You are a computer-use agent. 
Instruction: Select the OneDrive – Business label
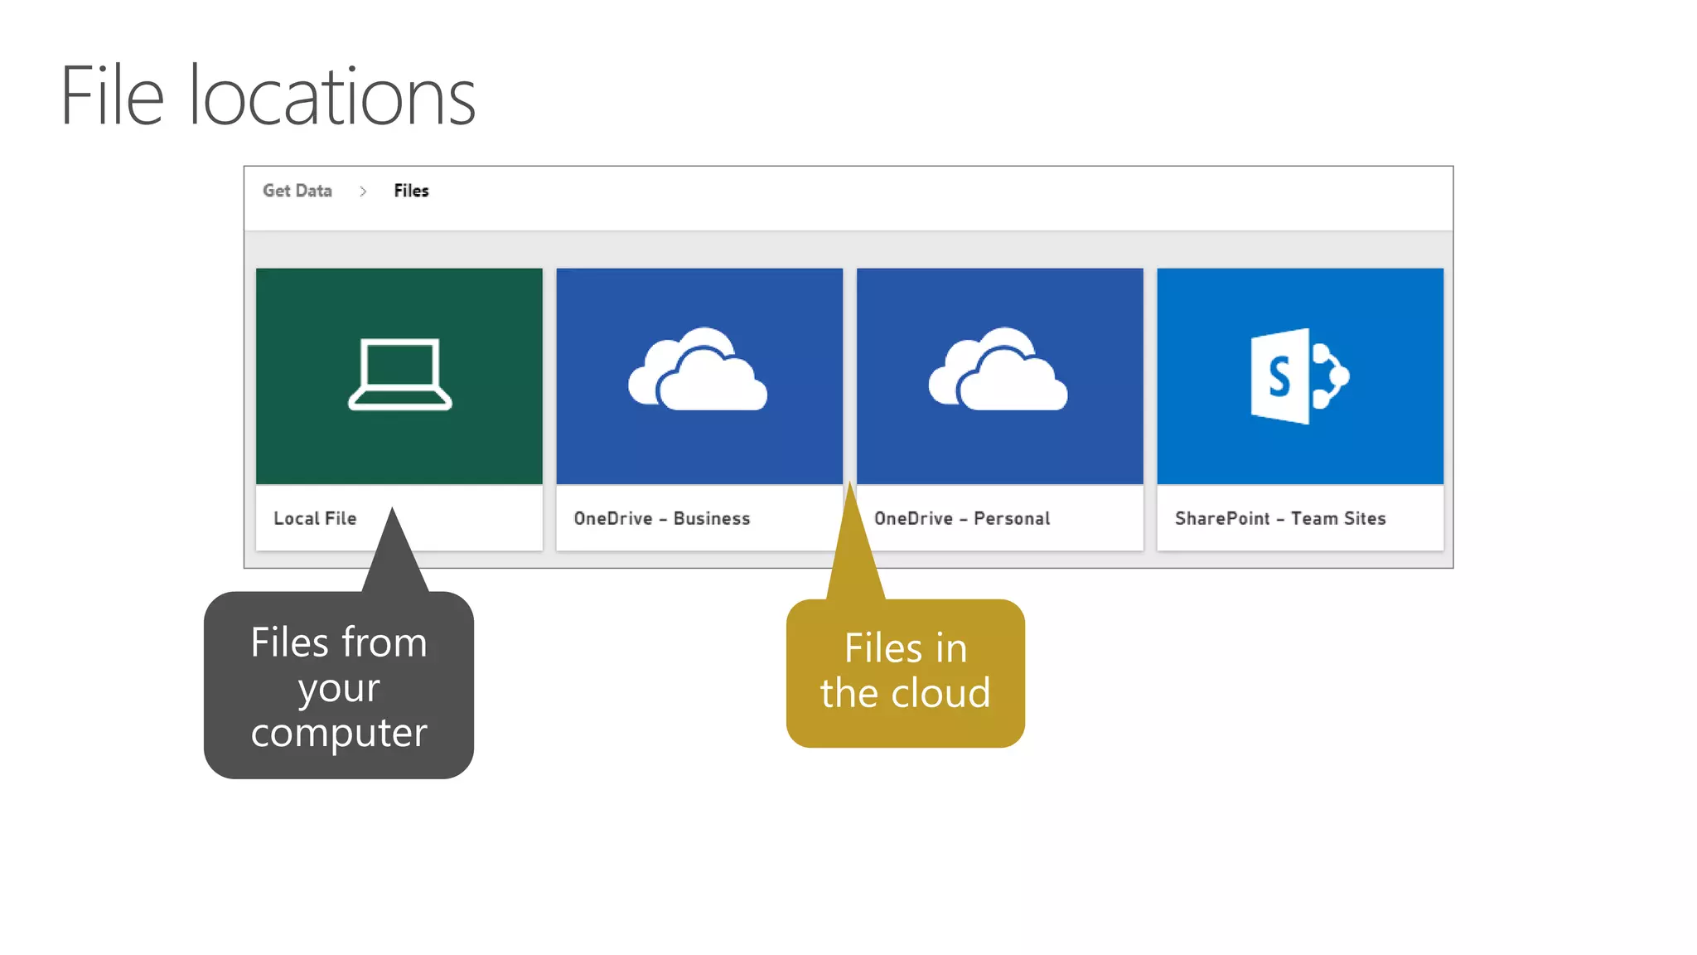click(661, 518)
